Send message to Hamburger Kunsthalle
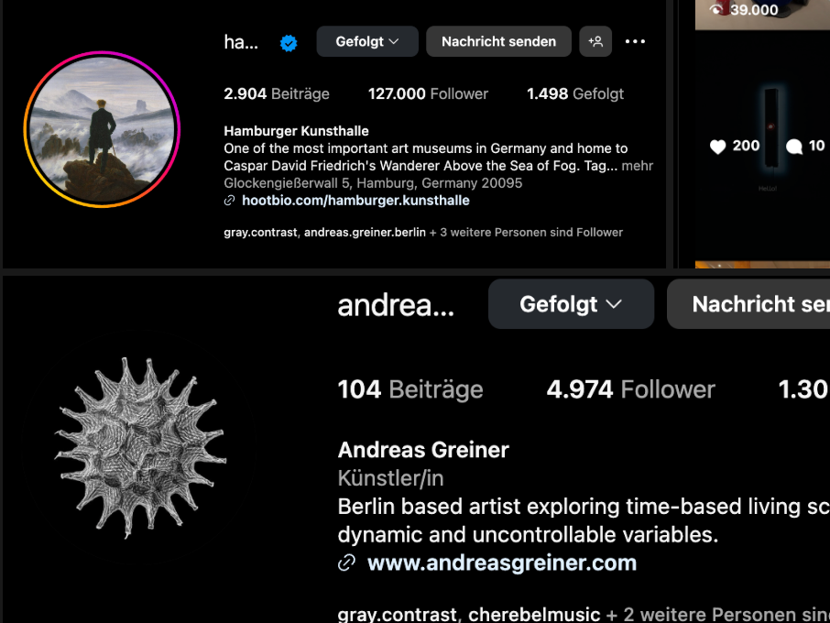830x623 pixels. 498,41
